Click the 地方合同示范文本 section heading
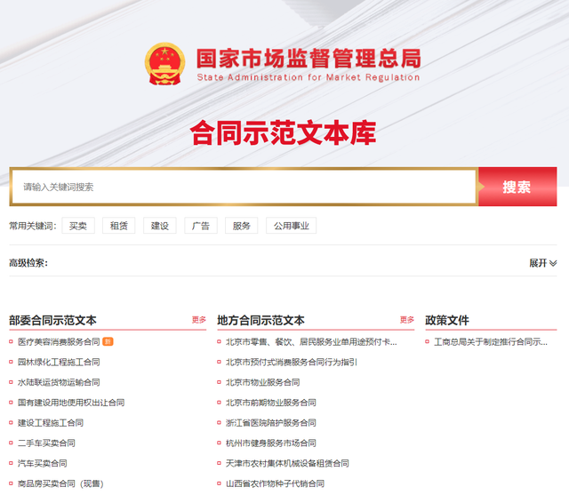Screen dimensions: 569x503 (260, 320)
